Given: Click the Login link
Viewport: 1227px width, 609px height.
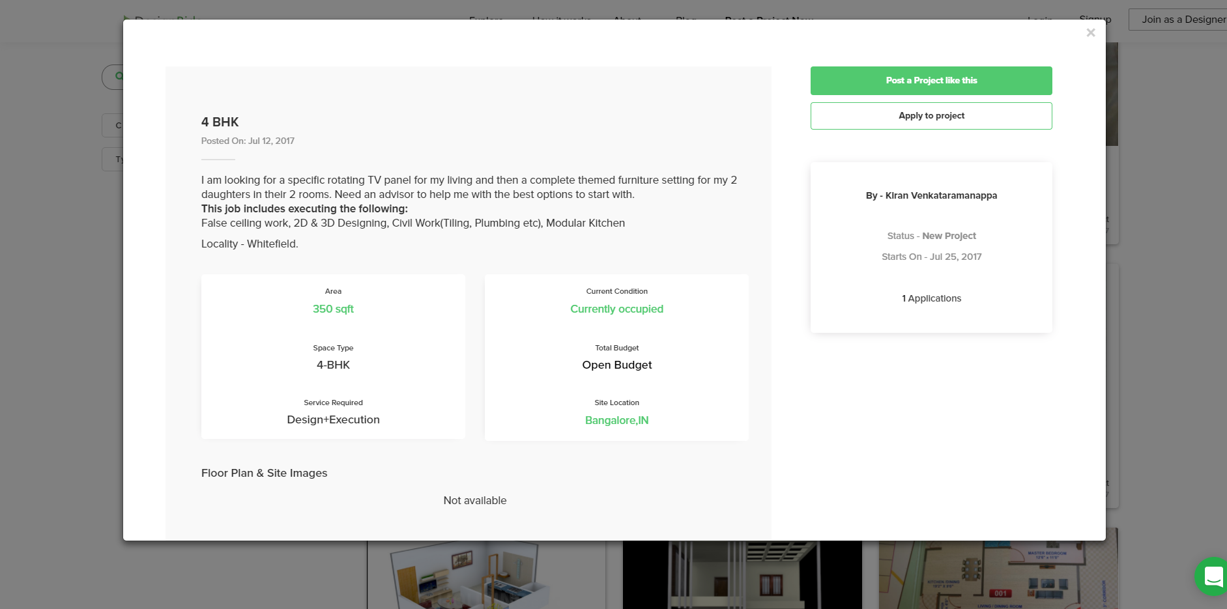Looking at the screenshot, I should [1039, 20].
